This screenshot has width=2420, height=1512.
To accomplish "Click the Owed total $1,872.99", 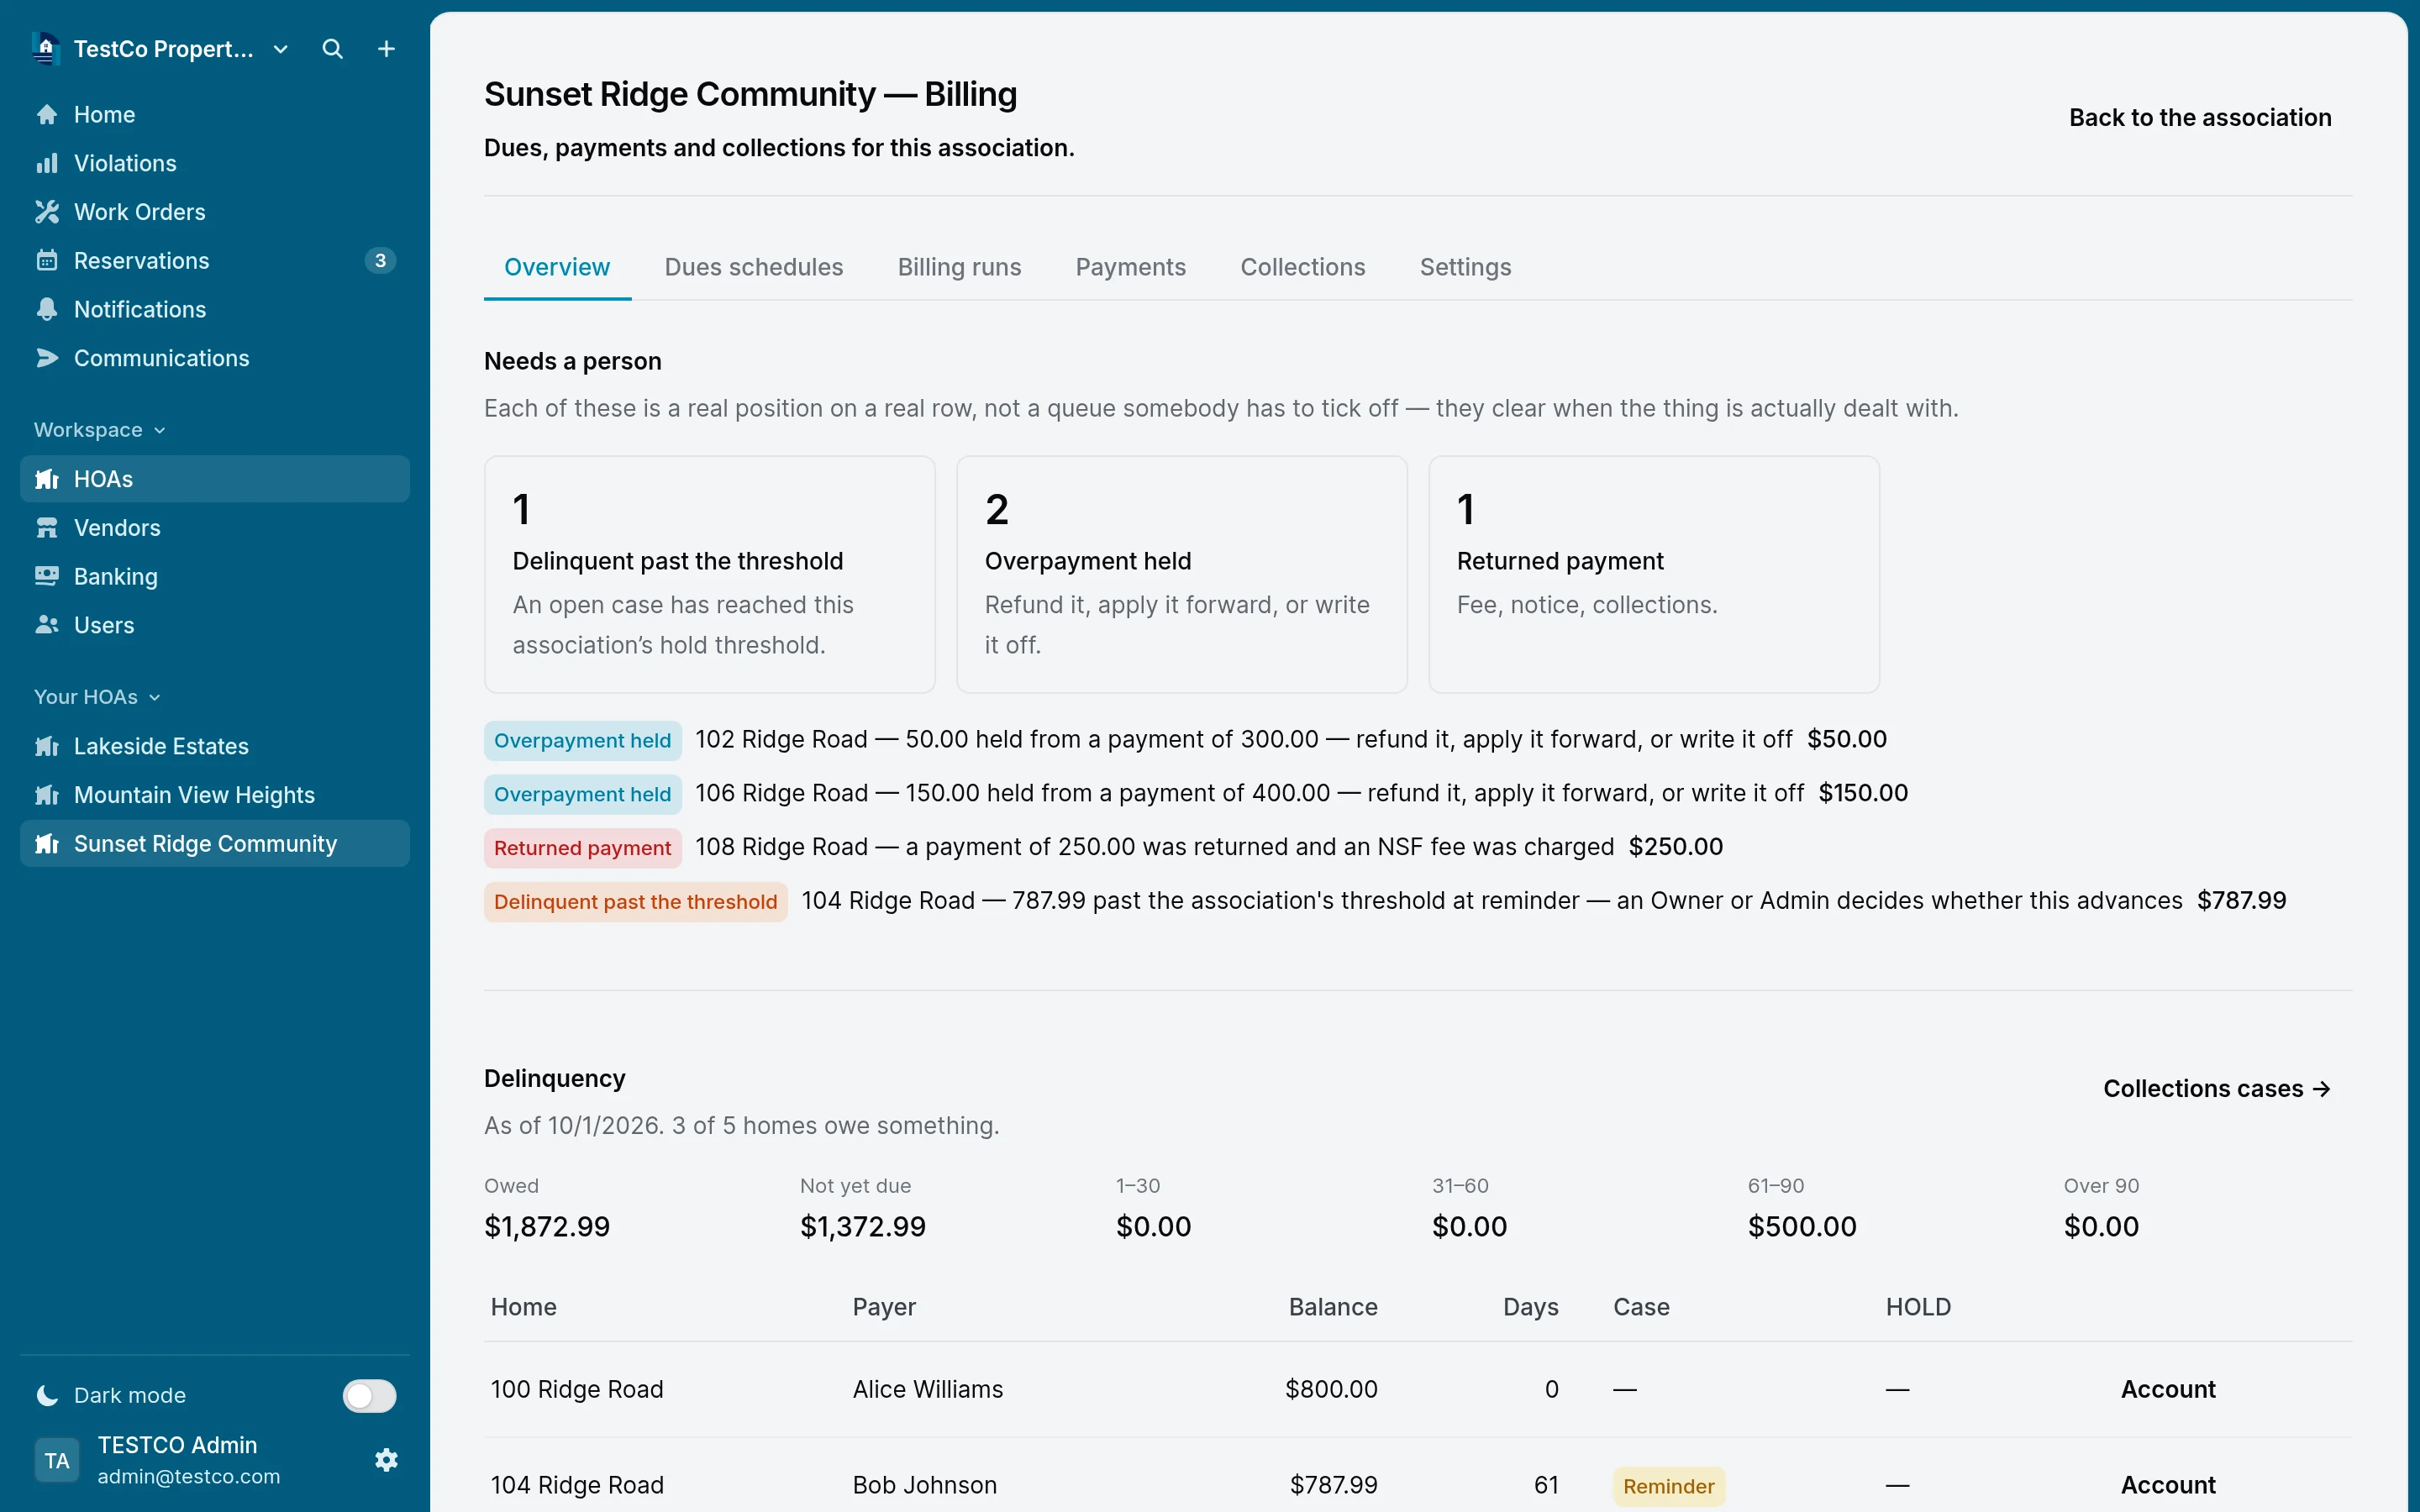I will click(547, 1227).
